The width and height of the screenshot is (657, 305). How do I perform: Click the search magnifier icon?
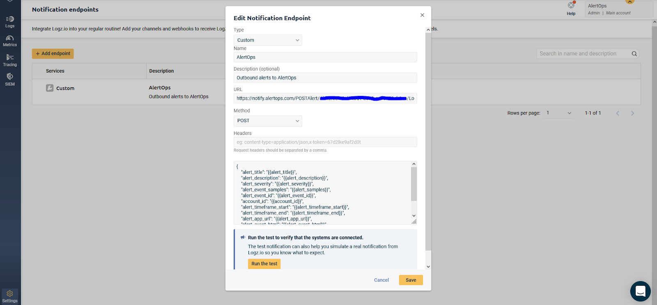pos(634,54)
